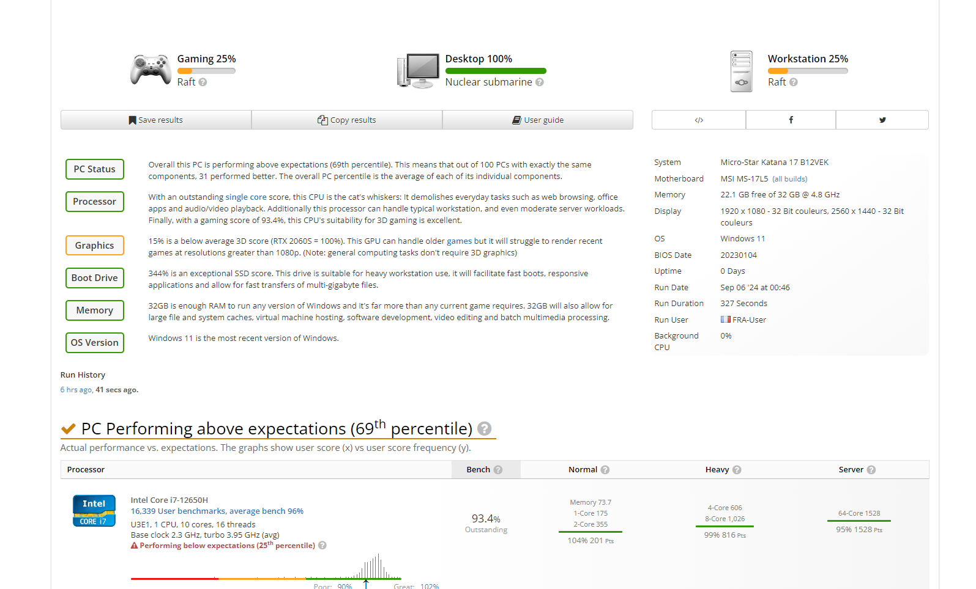Open help icon beside Gaming Raft label
The width and height of the screenshot is (976, 589).
click(203, 82)
